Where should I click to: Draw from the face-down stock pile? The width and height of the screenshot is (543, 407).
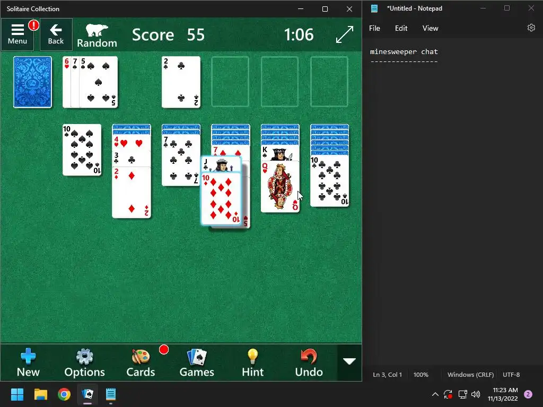coord(32,82)
